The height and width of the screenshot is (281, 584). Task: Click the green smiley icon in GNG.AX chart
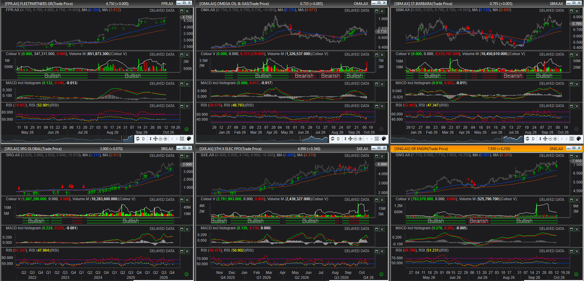(576, 274)
